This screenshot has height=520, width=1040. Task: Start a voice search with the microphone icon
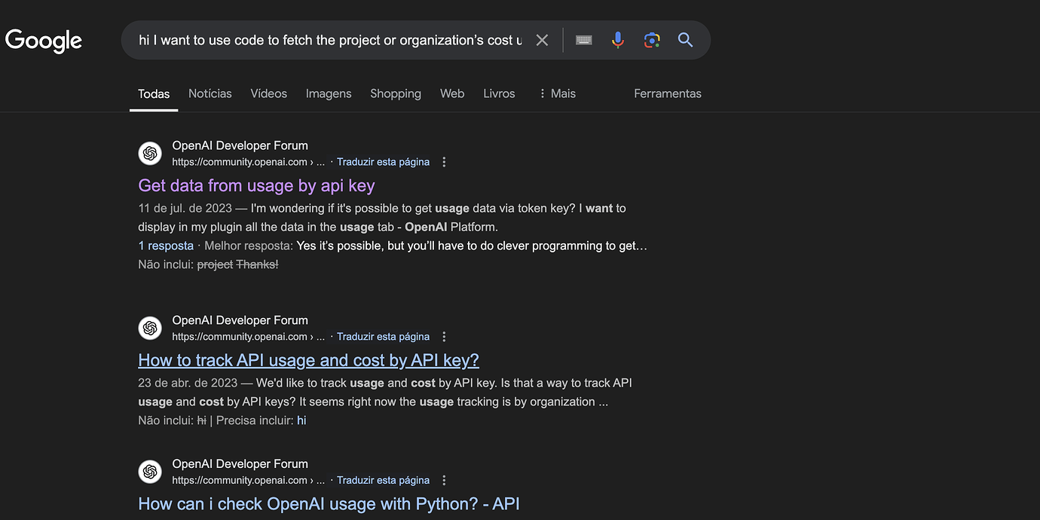click(617, 39)
